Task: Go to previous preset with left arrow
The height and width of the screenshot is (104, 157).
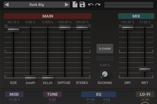Action: click(x=7, y=5)
